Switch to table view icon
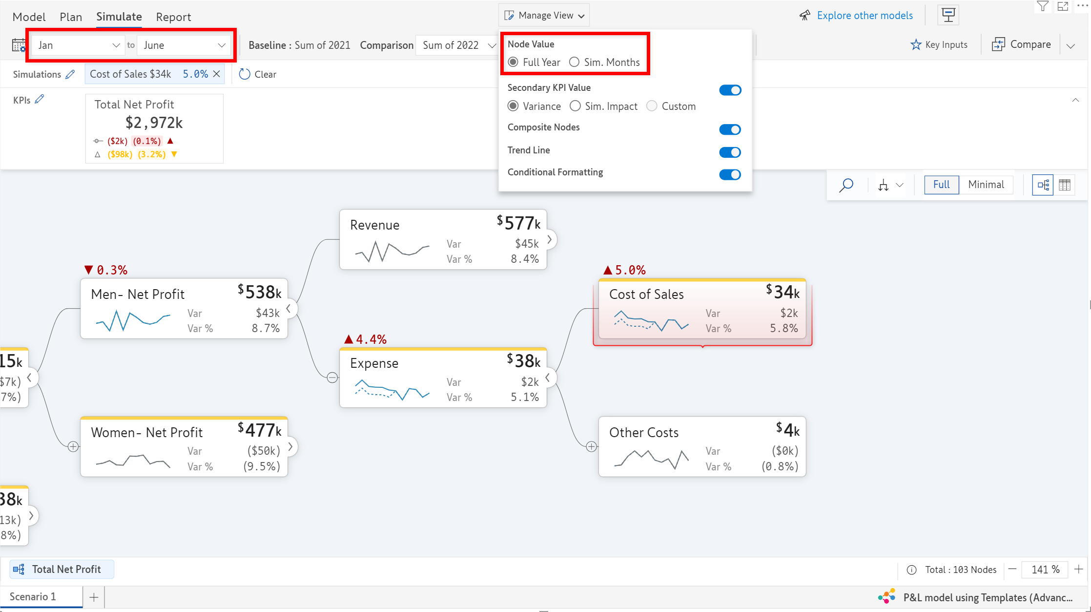Image resolution: width=1091 pixels, height=612 pixels. click(x=1065, y=185)
